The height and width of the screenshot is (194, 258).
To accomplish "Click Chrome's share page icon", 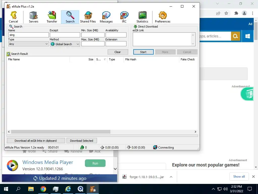I will pos(218,13).
